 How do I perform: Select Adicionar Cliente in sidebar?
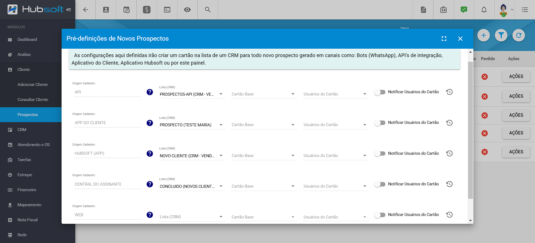(x=33, y=85)
